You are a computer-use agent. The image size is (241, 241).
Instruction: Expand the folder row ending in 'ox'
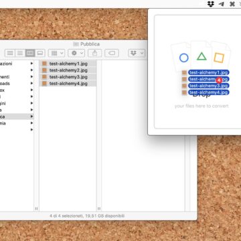(32, 90)
